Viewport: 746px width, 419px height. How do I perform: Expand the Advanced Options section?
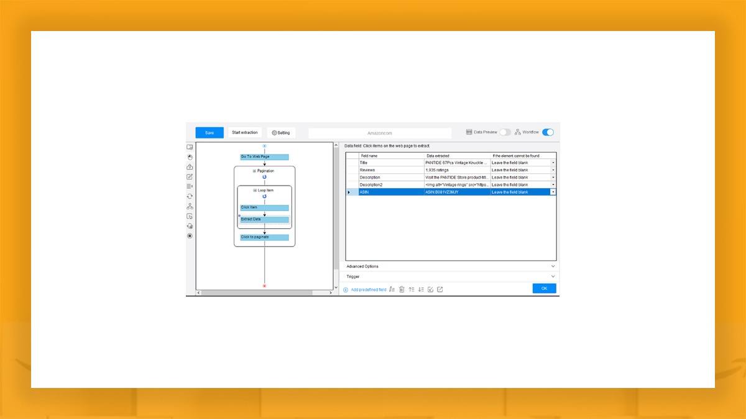pos(450,266)
